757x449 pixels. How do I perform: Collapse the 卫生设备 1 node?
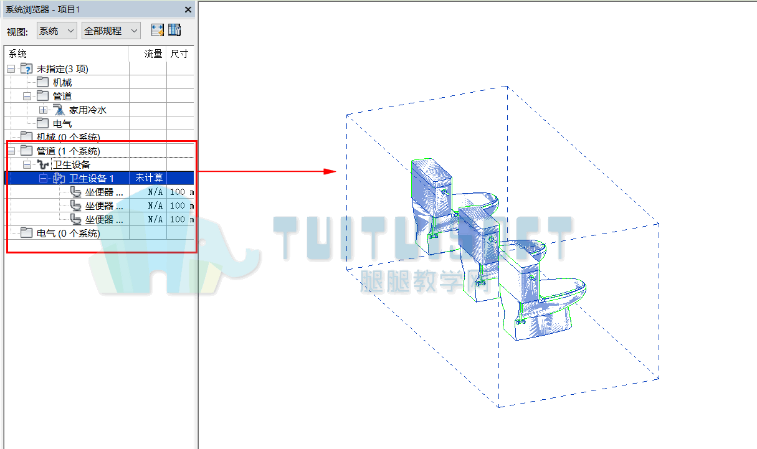(43, 179)
